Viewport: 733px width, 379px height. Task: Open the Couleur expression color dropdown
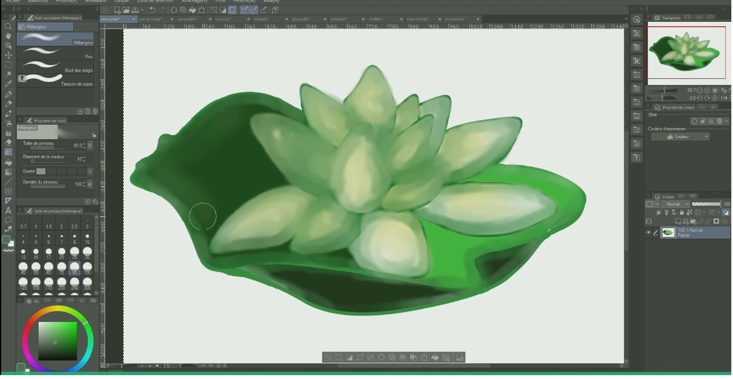point(680,137)
